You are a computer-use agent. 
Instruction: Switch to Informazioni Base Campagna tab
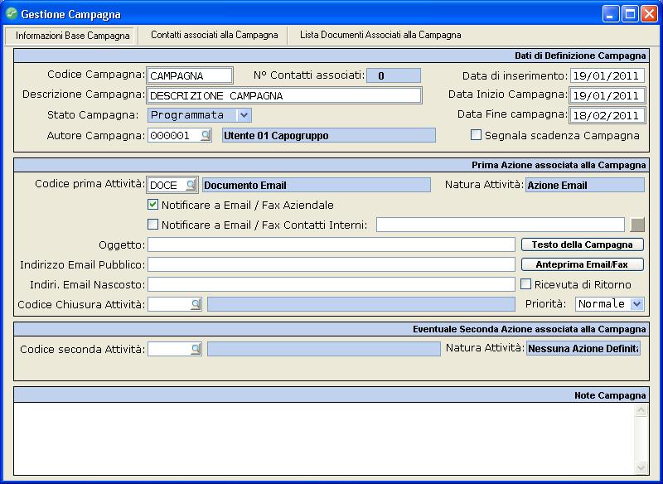(72, 36)
